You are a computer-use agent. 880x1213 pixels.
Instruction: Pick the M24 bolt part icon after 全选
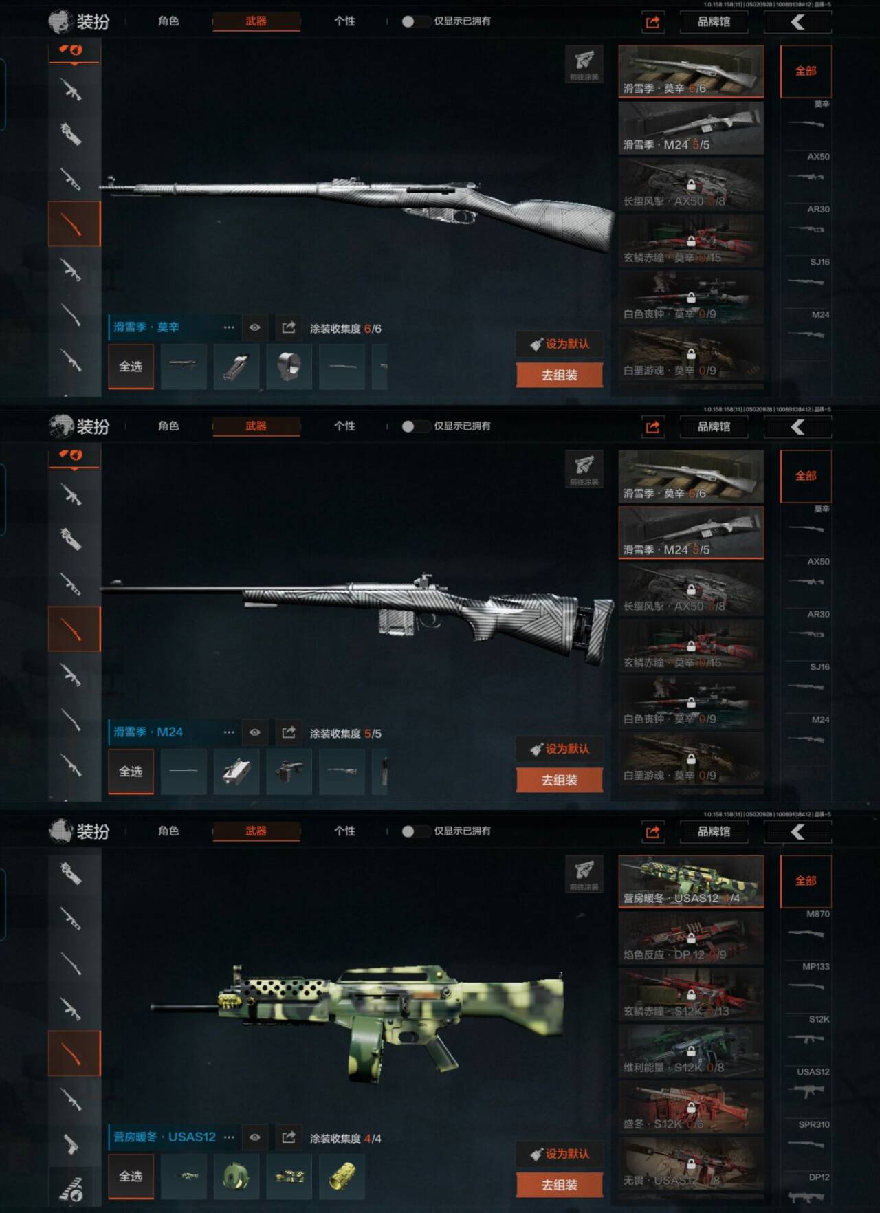[236, 772]
